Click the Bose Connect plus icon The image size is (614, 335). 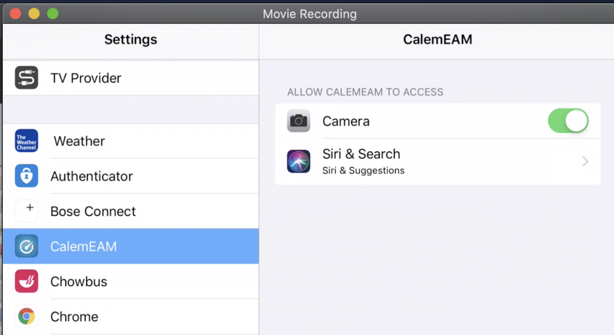[x=26, y=211]
